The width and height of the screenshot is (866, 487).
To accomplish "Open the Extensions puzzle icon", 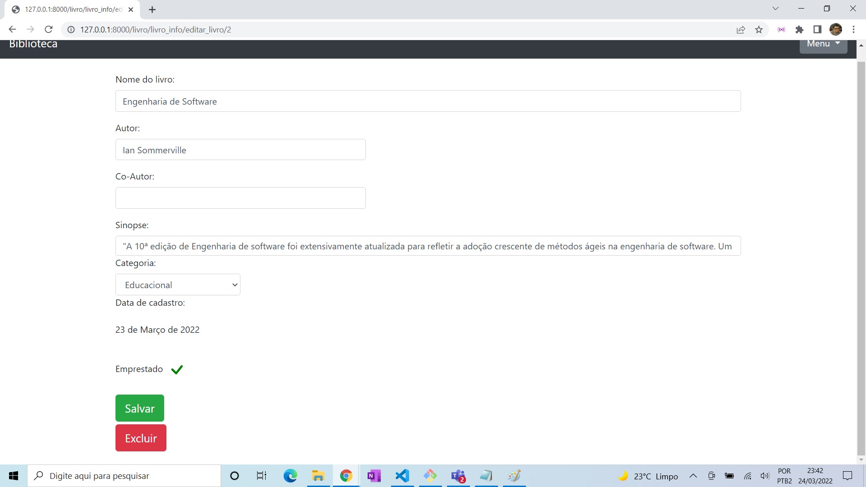I will pyautogui.click(x=800, y=29).
